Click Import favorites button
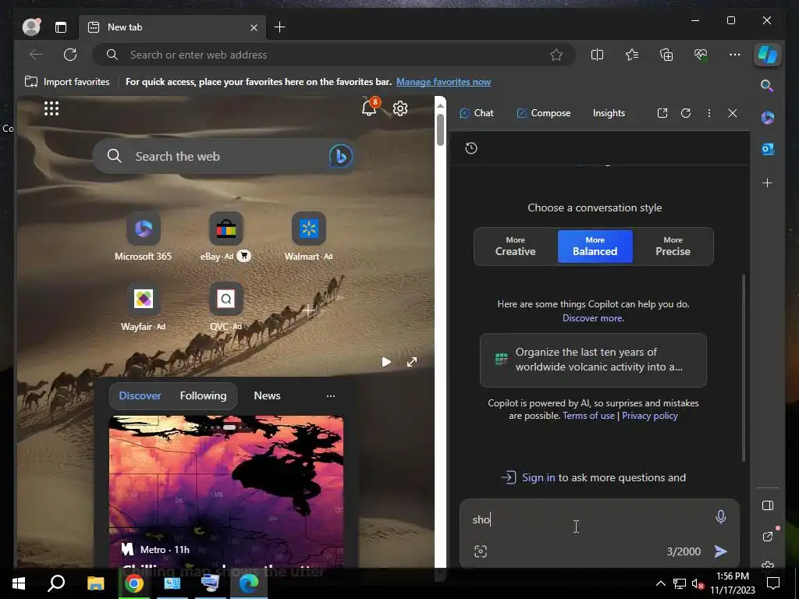Viewport: 799px width, 599px height. coord(67,82)
